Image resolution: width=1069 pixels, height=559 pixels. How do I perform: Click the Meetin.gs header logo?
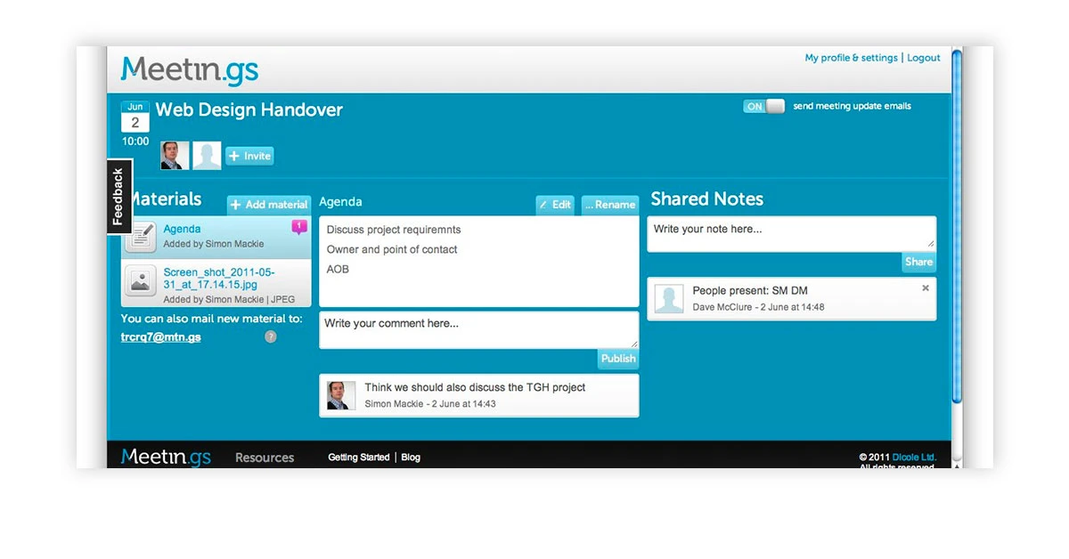pos(190,69)
